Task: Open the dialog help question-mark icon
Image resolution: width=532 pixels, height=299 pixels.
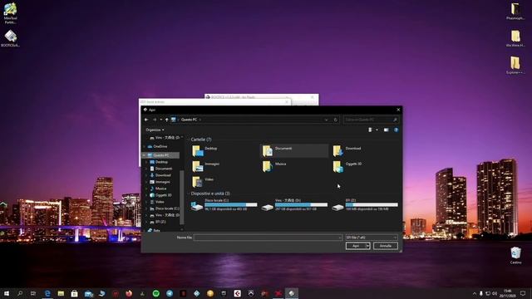Action: tap(396, 130)
